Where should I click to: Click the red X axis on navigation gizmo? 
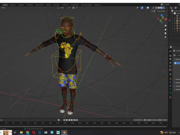coord(166,19)
